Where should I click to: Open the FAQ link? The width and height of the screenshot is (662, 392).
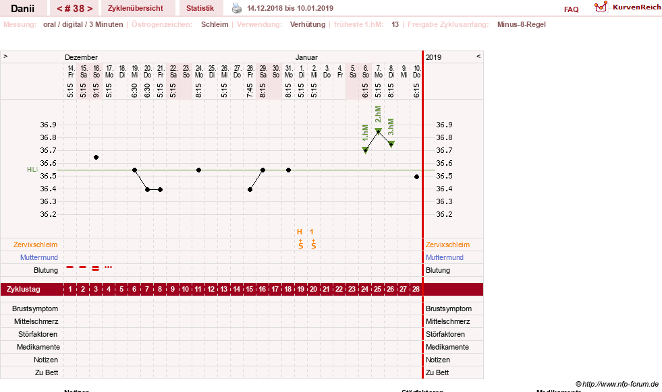[571, 9]
